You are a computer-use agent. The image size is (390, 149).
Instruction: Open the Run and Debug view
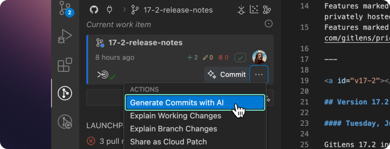[x=65, y=37]
